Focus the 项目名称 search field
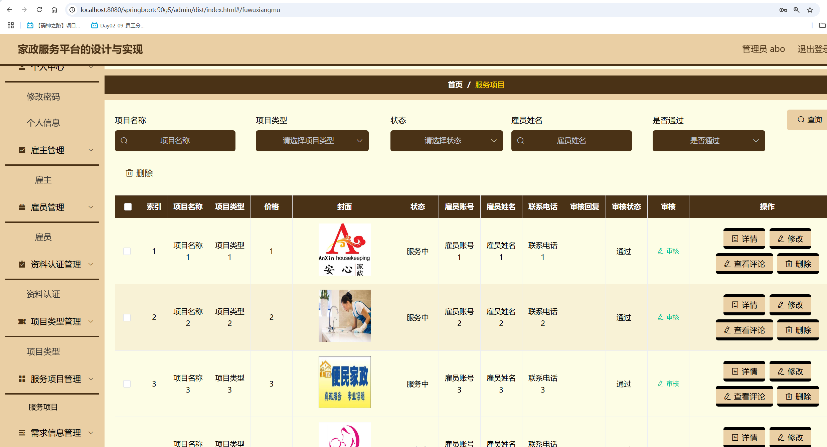This screenshot has height=447, width=827. pyautogui.click(x=175, y=141)
